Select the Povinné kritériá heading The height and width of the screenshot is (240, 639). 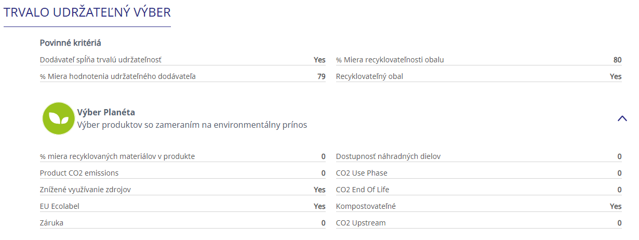[x=70, y=43]
